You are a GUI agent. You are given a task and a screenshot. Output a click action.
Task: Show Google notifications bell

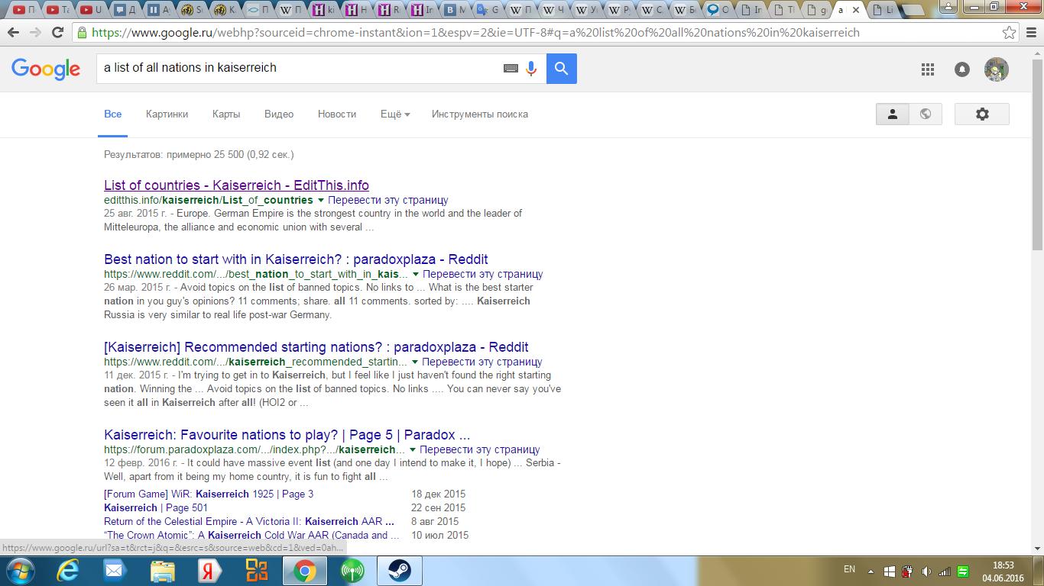point(962,69)
